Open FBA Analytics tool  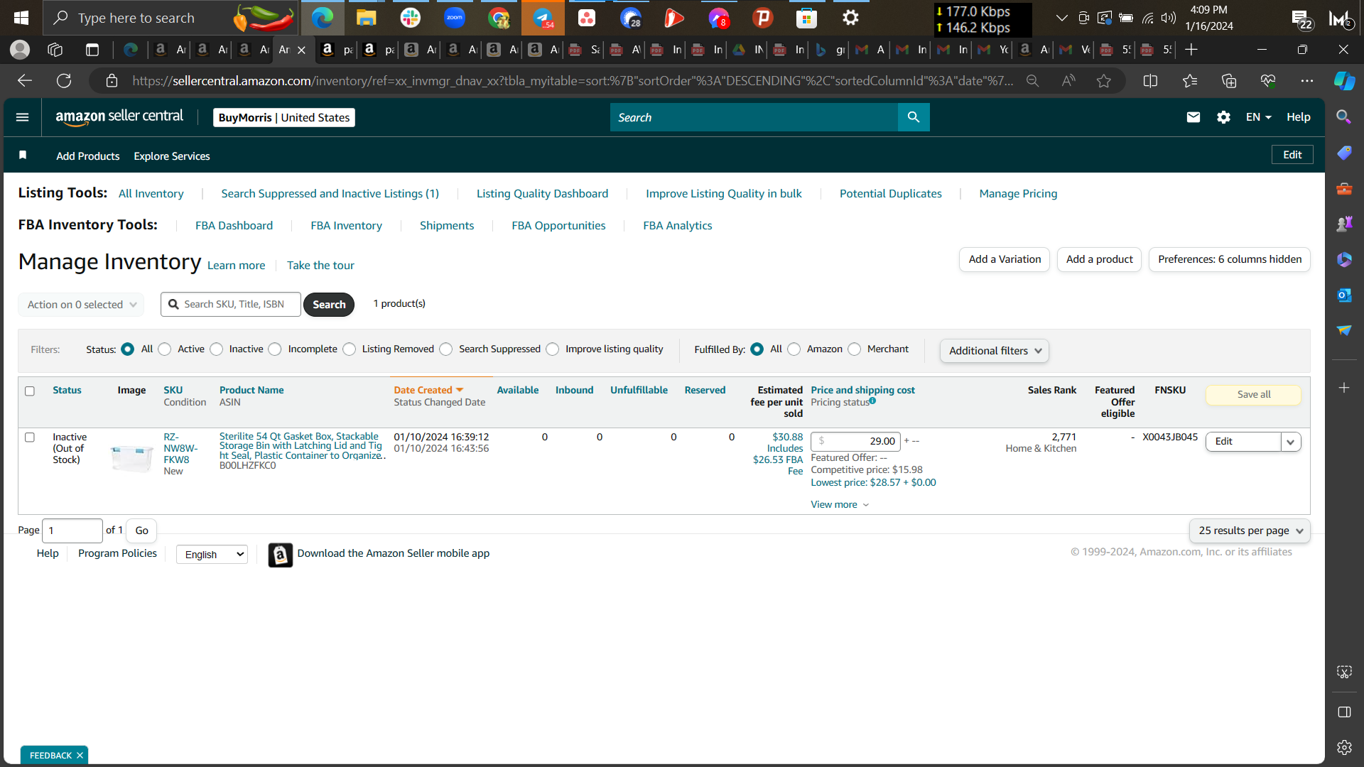point(677,226)
